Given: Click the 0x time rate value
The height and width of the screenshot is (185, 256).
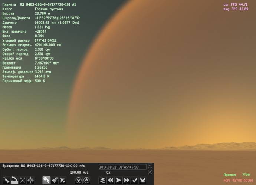Looking at the screenshot, I should [x=108, y=172].
